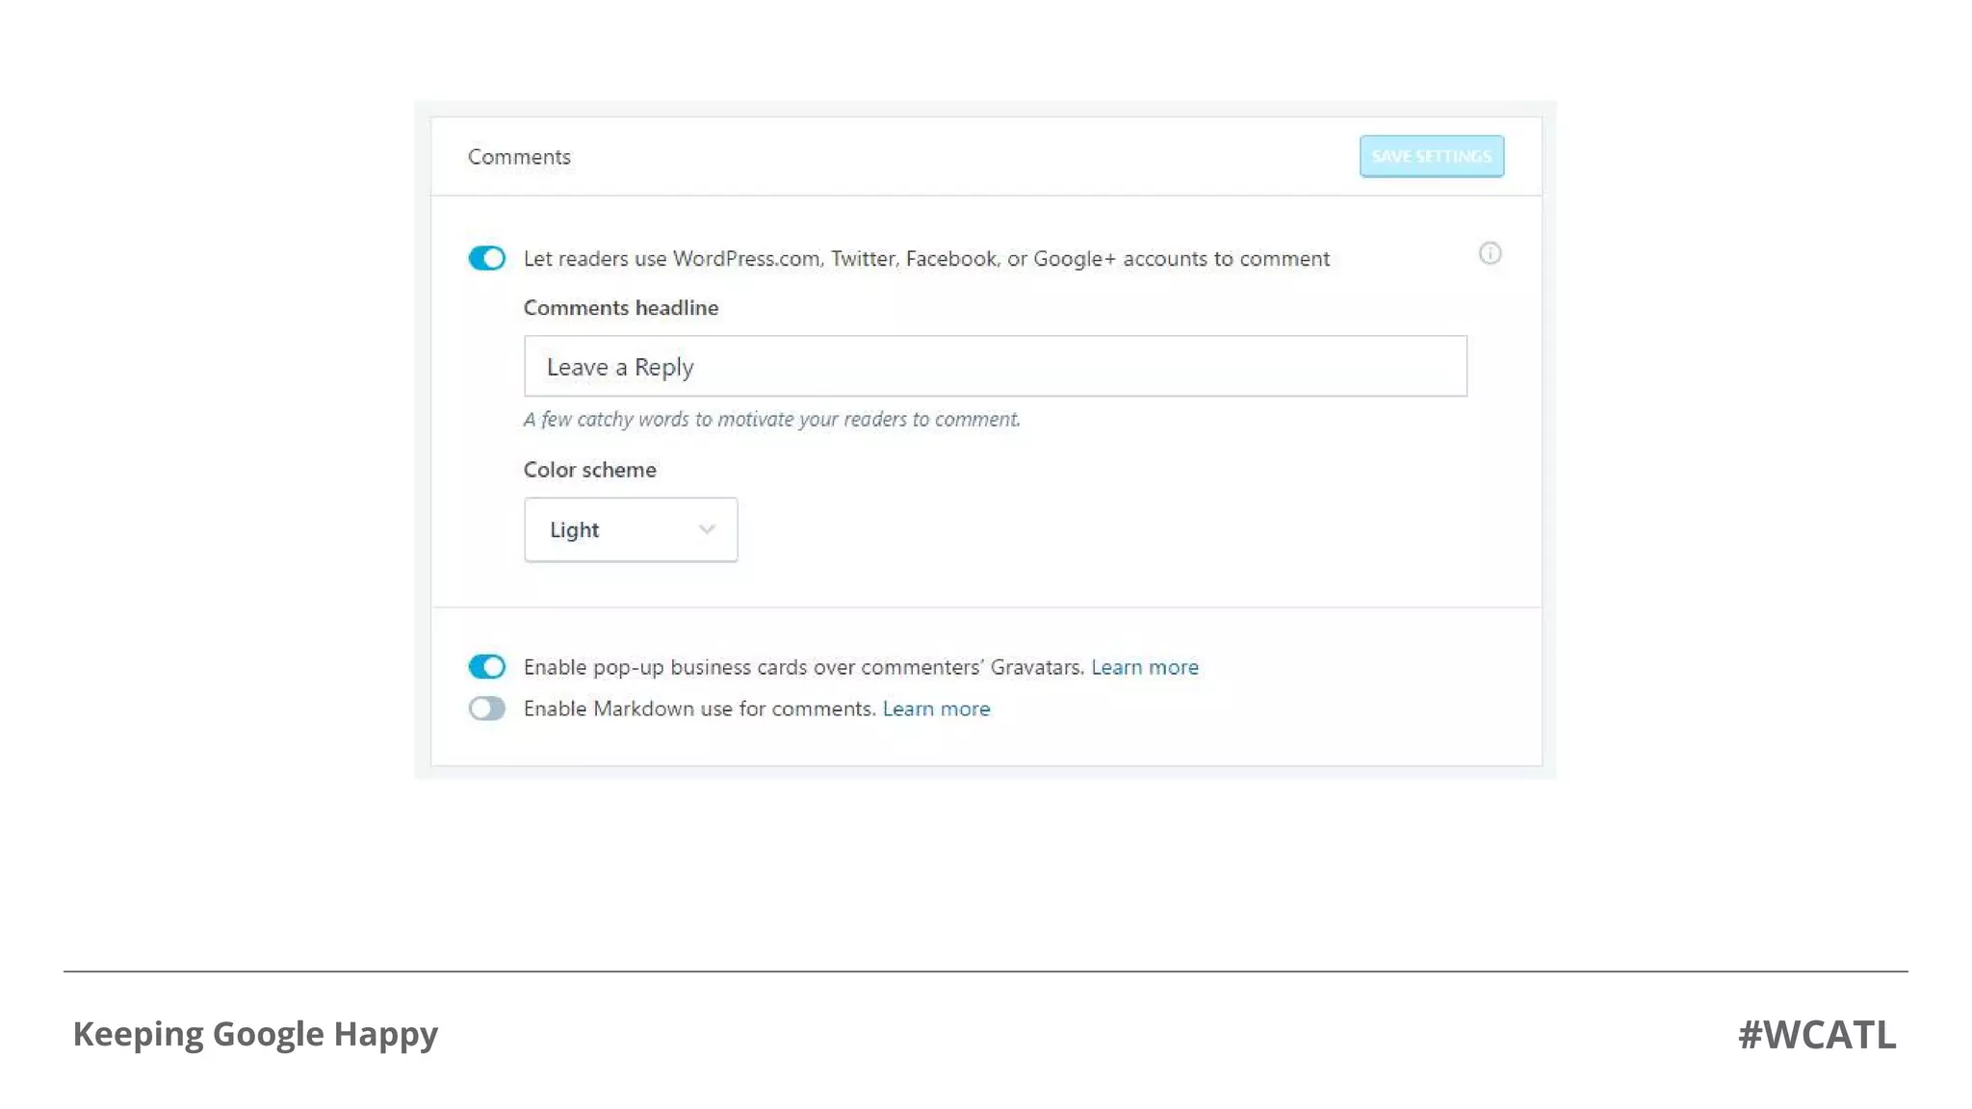Image resolution: width=1972 pixels, height=1109 pixels.
Task: Click the Save Settings button
Action: [1432, 156]
